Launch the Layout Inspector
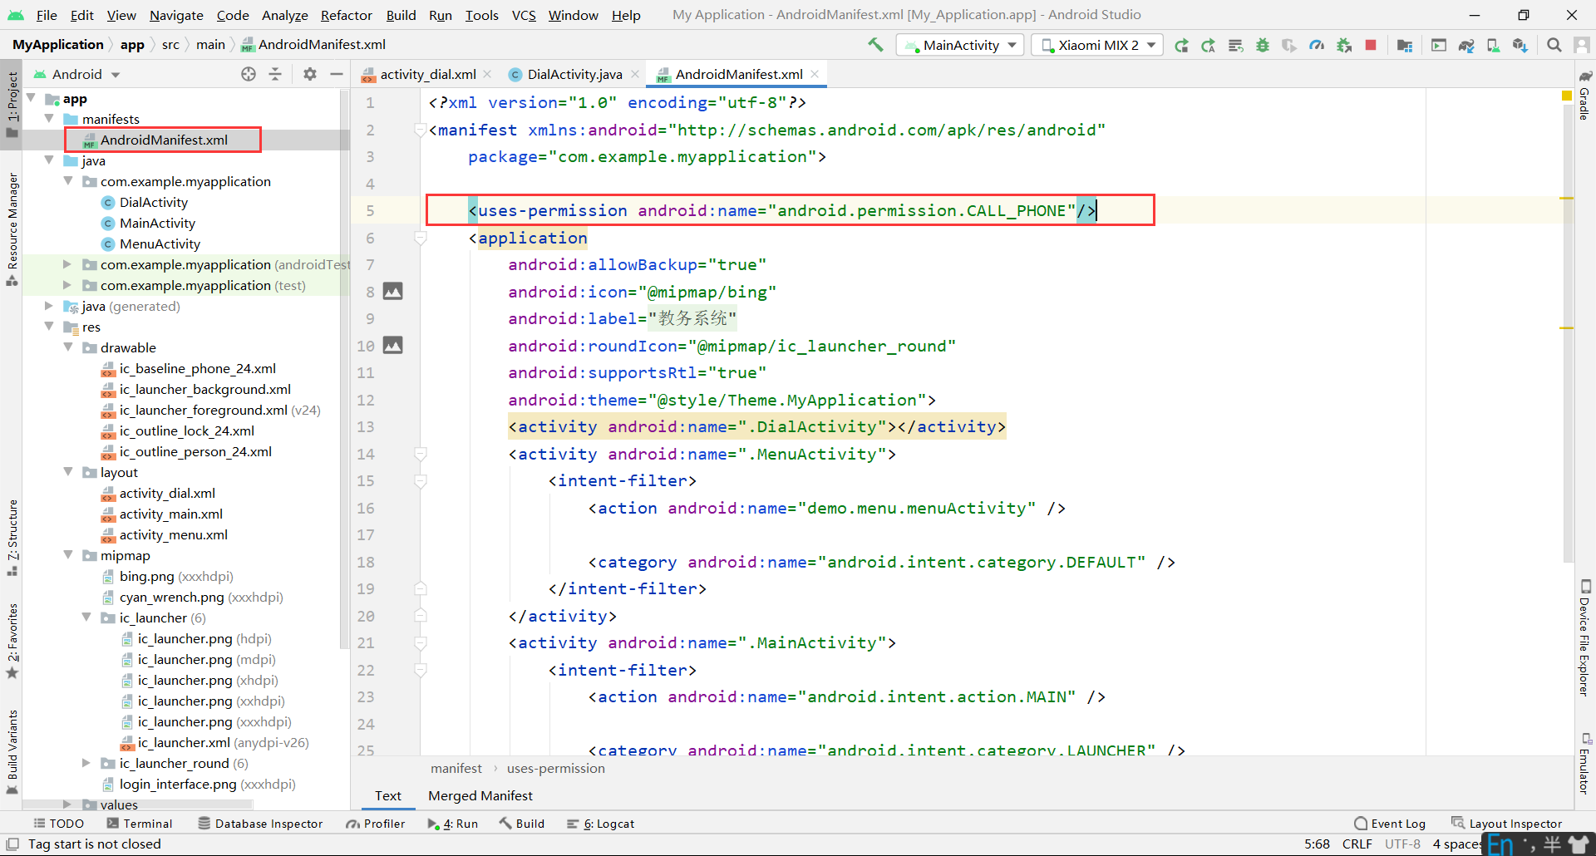Screen dimensions: 1596x856 (x=1515, y=823)
